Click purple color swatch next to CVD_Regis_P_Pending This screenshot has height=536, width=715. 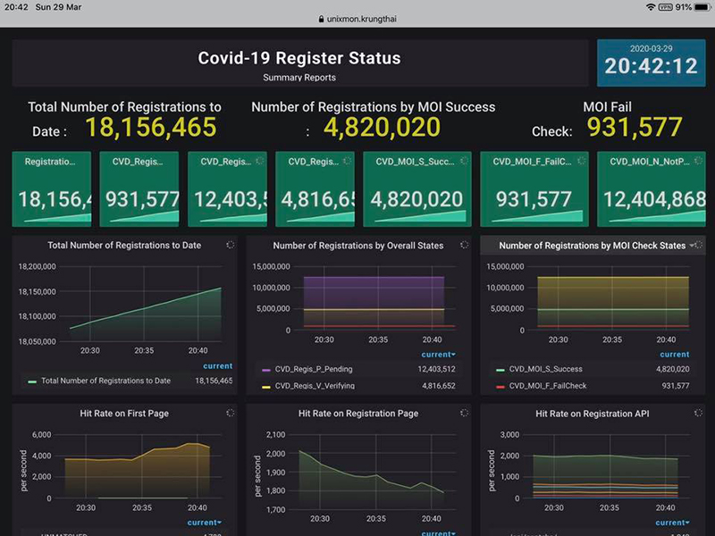[267, 368]
